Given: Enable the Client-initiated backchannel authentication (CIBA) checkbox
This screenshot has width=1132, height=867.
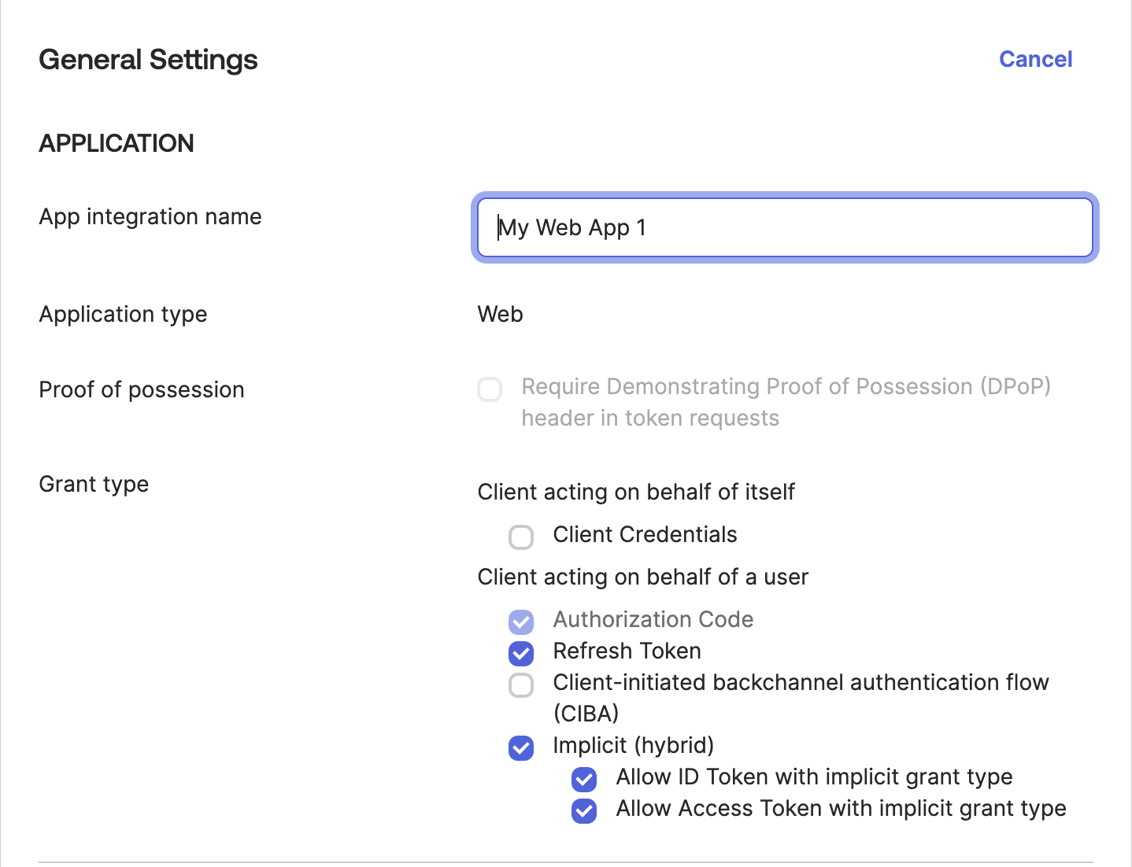Looking at the screenshot, I should (521, 684).
